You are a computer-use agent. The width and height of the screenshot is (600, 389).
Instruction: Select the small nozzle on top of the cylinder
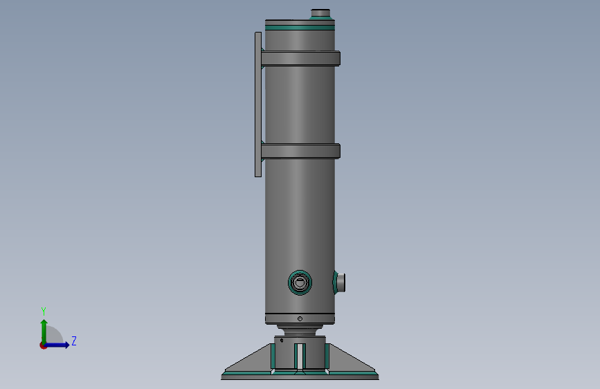(320, 13)
